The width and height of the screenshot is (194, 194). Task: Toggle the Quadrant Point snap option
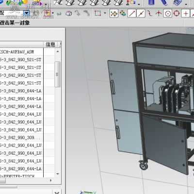point(177,13)
